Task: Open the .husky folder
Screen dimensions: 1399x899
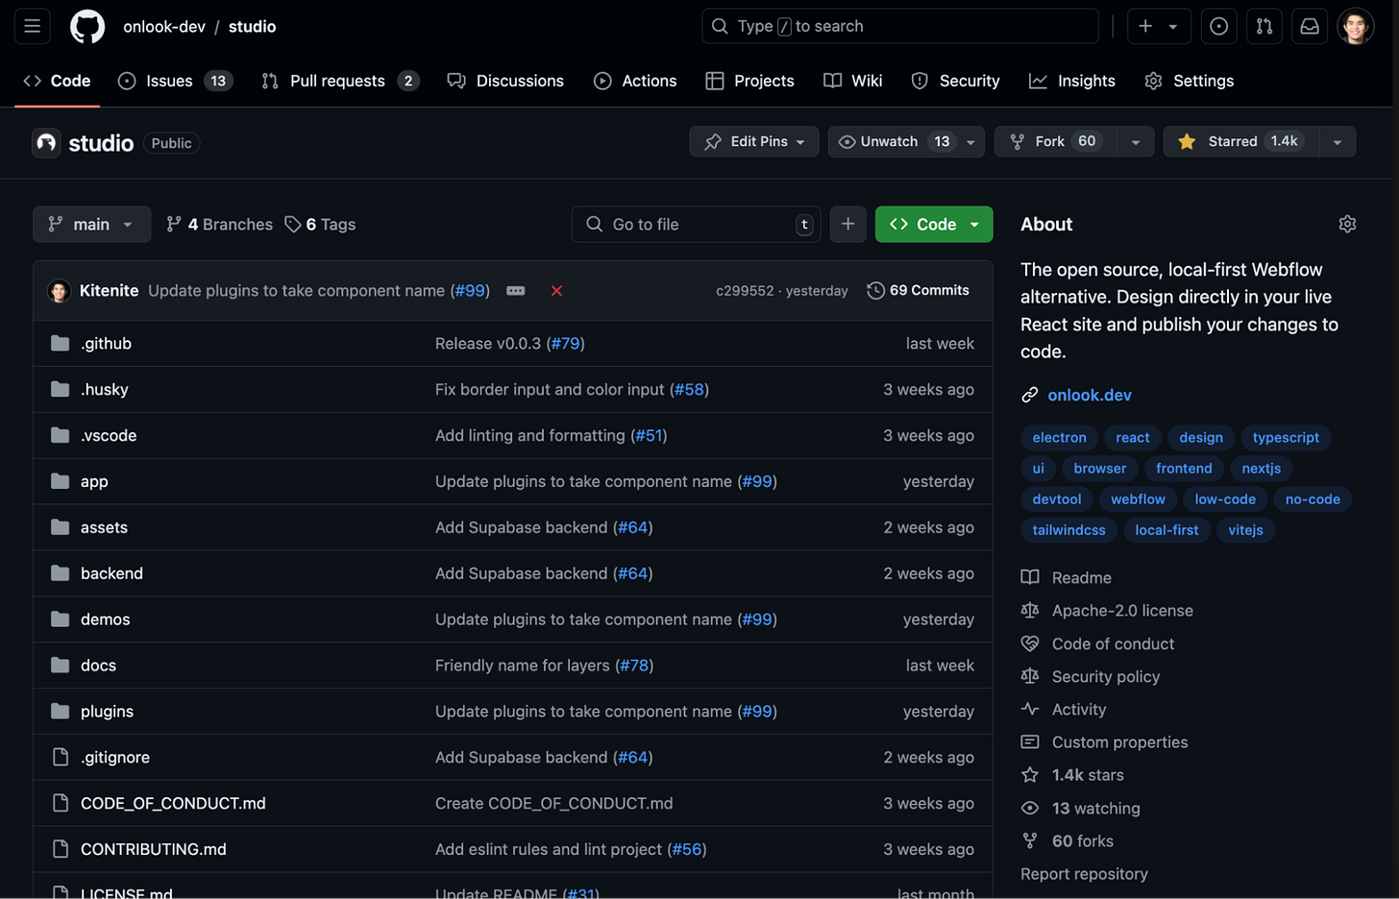Action: click(104, 389)
